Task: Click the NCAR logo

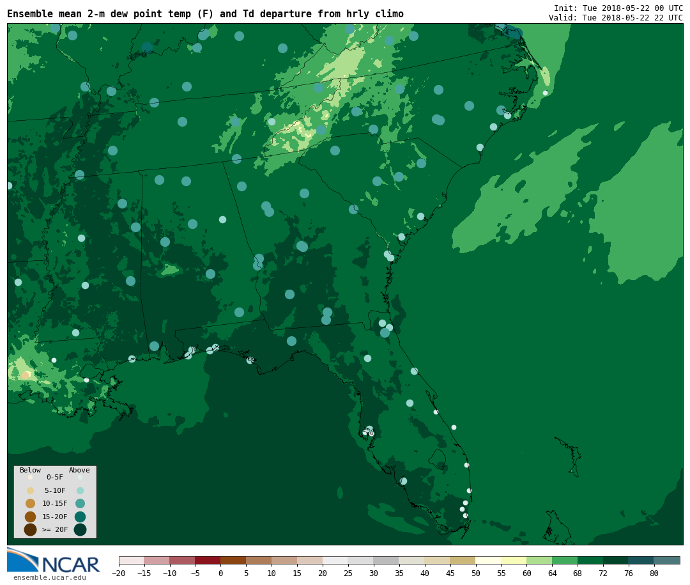Action: 53,560
